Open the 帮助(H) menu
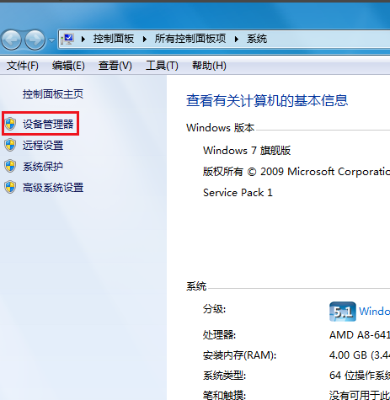The width and height of the screenshot is (390, 400). tap(209, 66)
